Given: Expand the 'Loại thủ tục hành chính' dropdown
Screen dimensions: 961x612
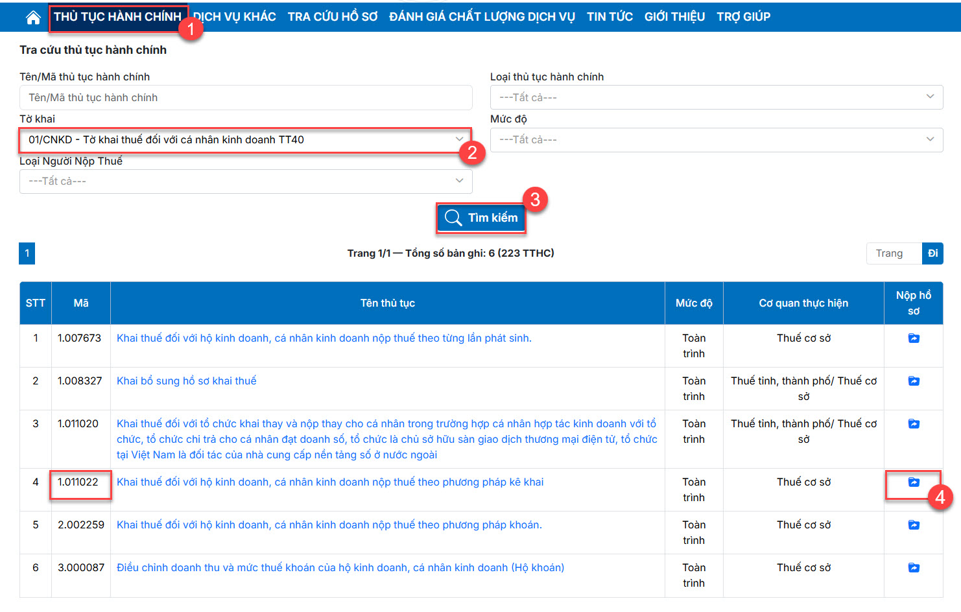Looking at the screenshot, I should pyautogui.click(x=716, y=97).
